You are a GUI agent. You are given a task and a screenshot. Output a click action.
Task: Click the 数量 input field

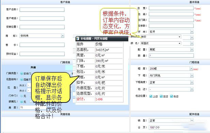(171, 55)
